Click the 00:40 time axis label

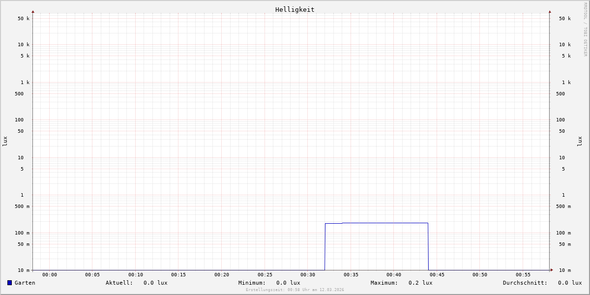pyautogui.click(x=394, y=275)
